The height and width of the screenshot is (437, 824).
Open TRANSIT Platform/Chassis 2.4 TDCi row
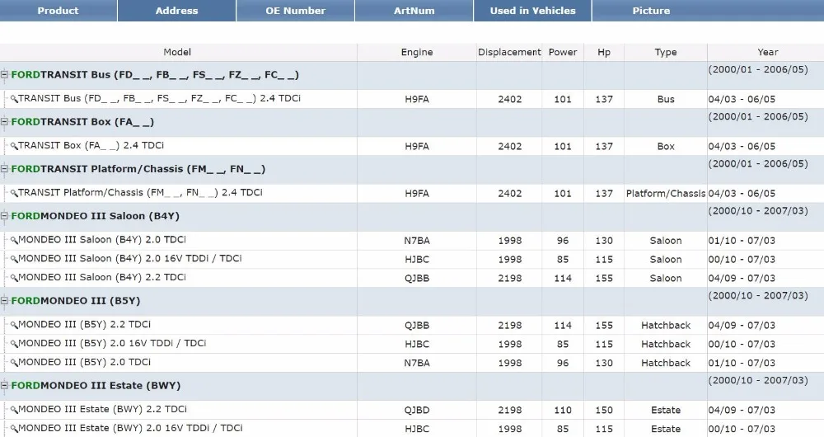point(140,192)
